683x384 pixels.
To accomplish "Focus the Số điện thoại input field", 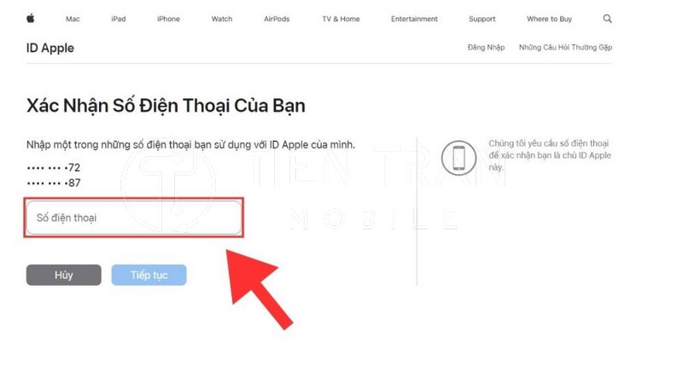I will click(134, 218).
